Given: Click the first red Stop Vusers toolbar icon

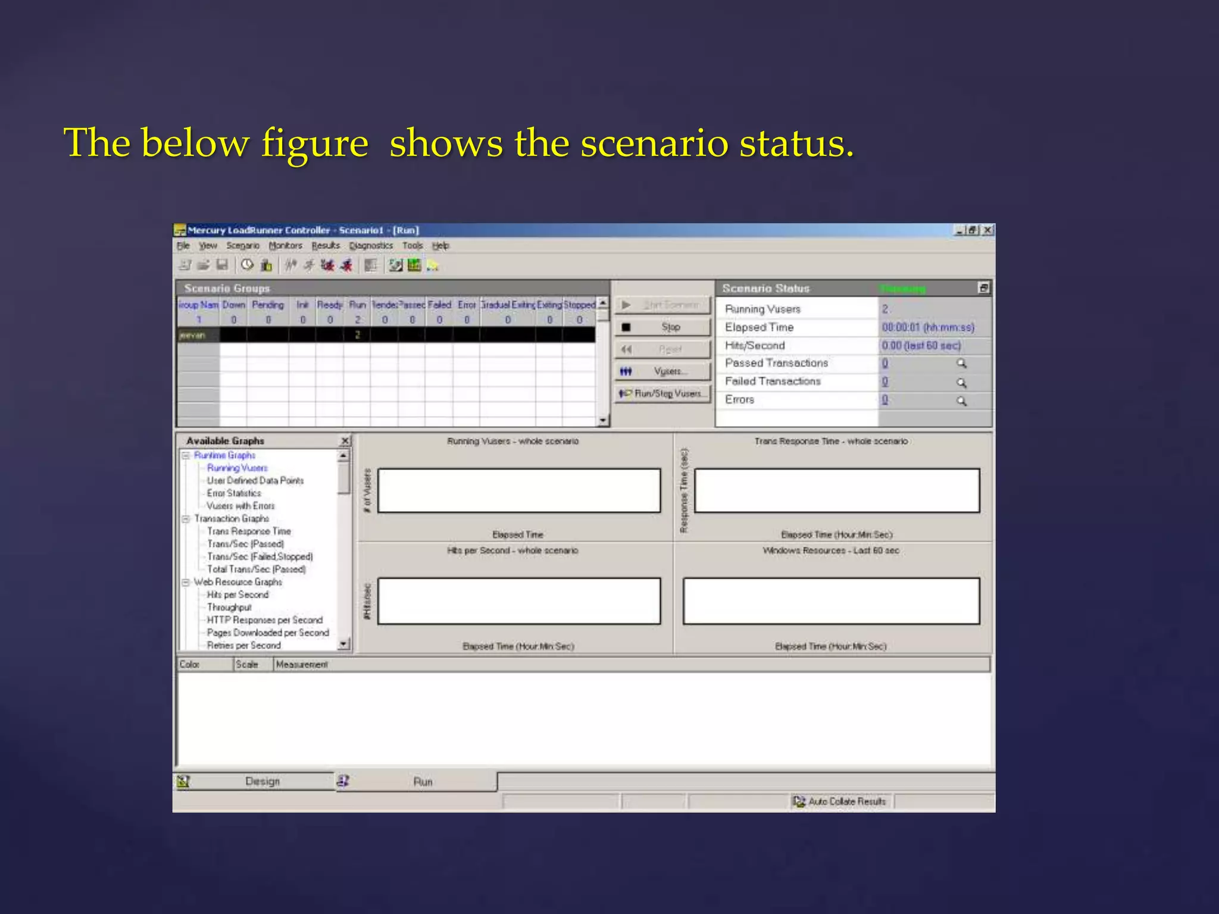Looking at the screenshot, I should pyautogui.click(x=327, y=265).
